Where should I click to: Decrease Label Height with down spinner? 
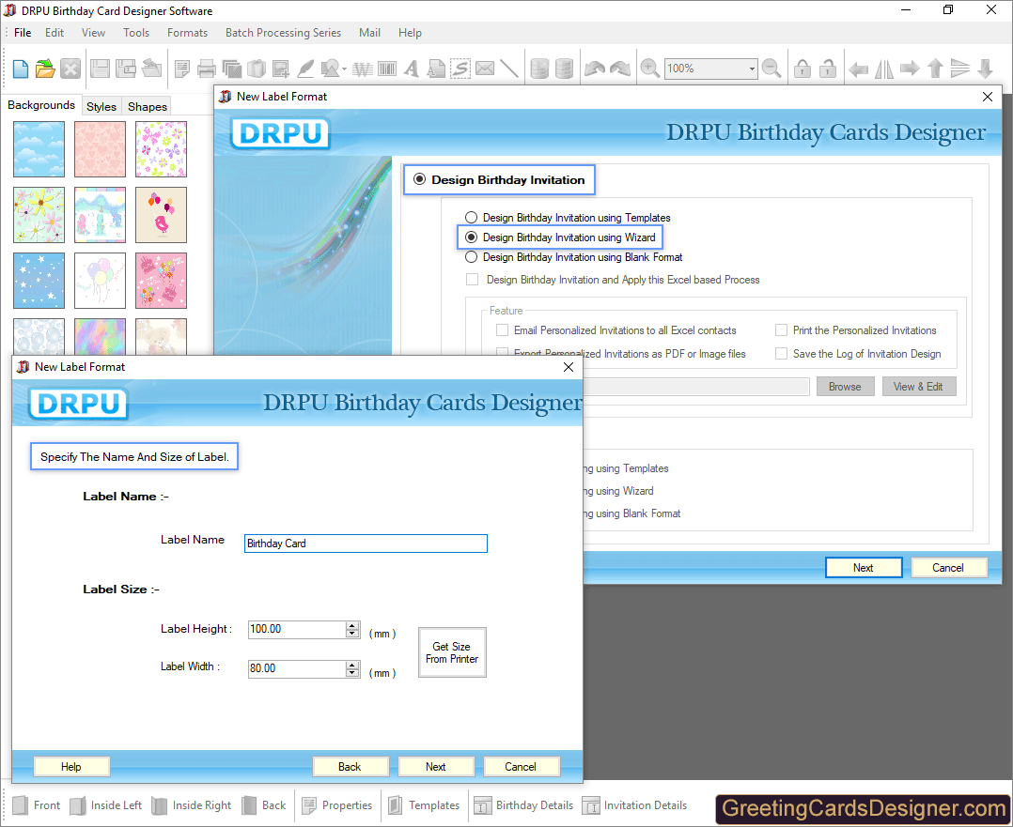click(x=352, y=634)
